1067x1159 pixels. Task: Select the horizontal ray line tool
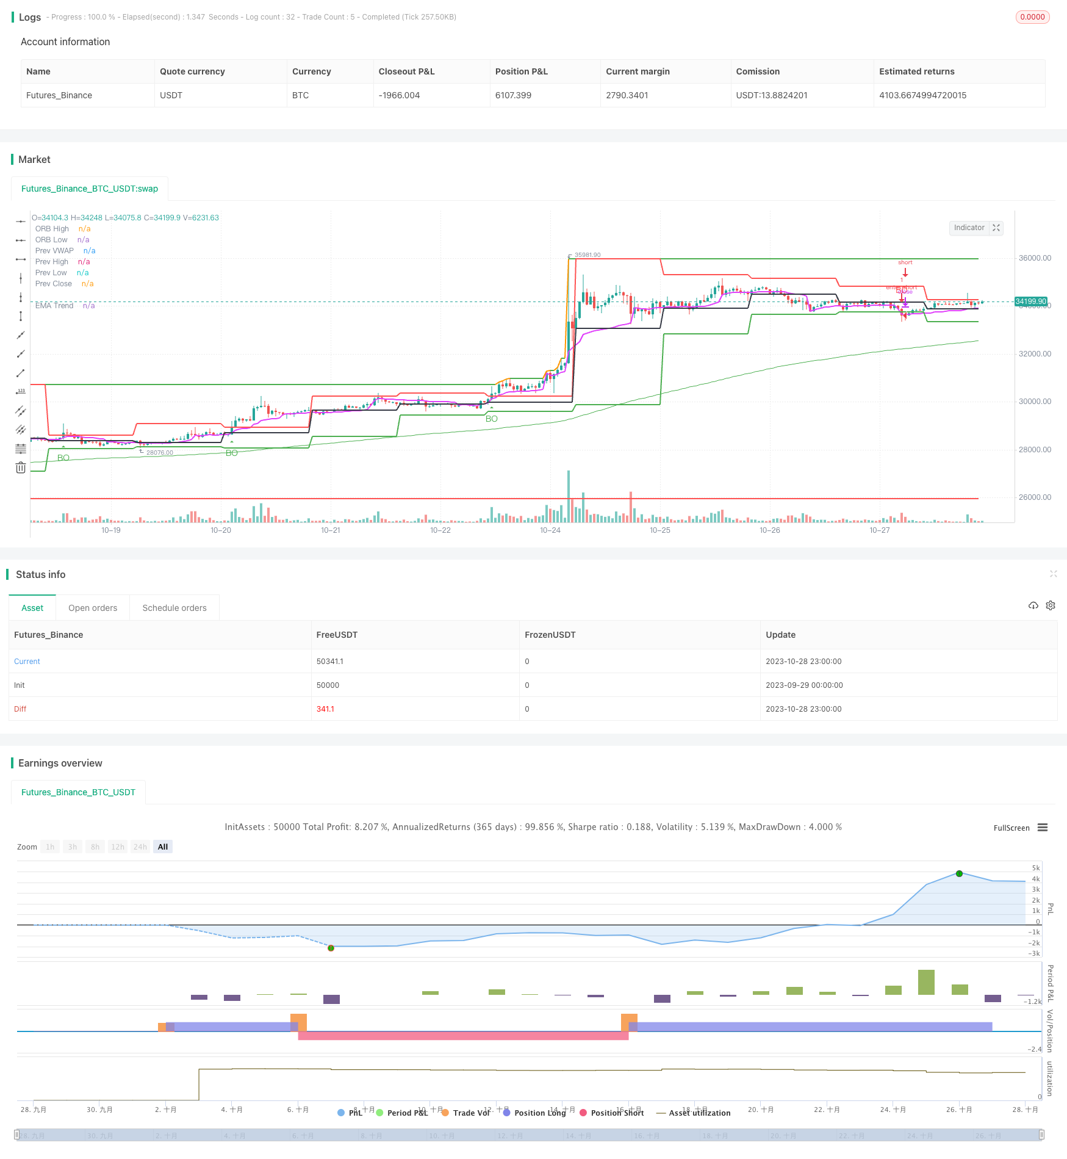[21, 240]
